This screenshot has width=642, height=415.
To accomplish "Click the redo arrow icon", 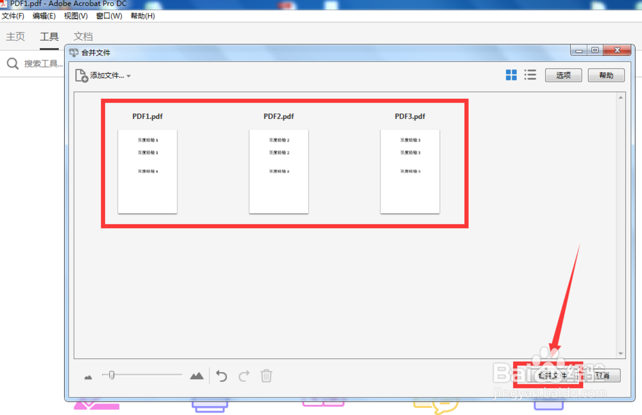I will tap(244, 376).
